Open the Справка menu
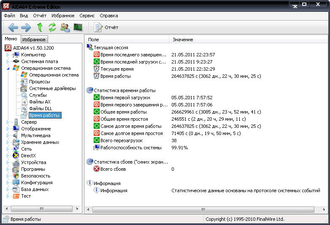The height and width of the screenshot is (225, 330). [108, 16]
